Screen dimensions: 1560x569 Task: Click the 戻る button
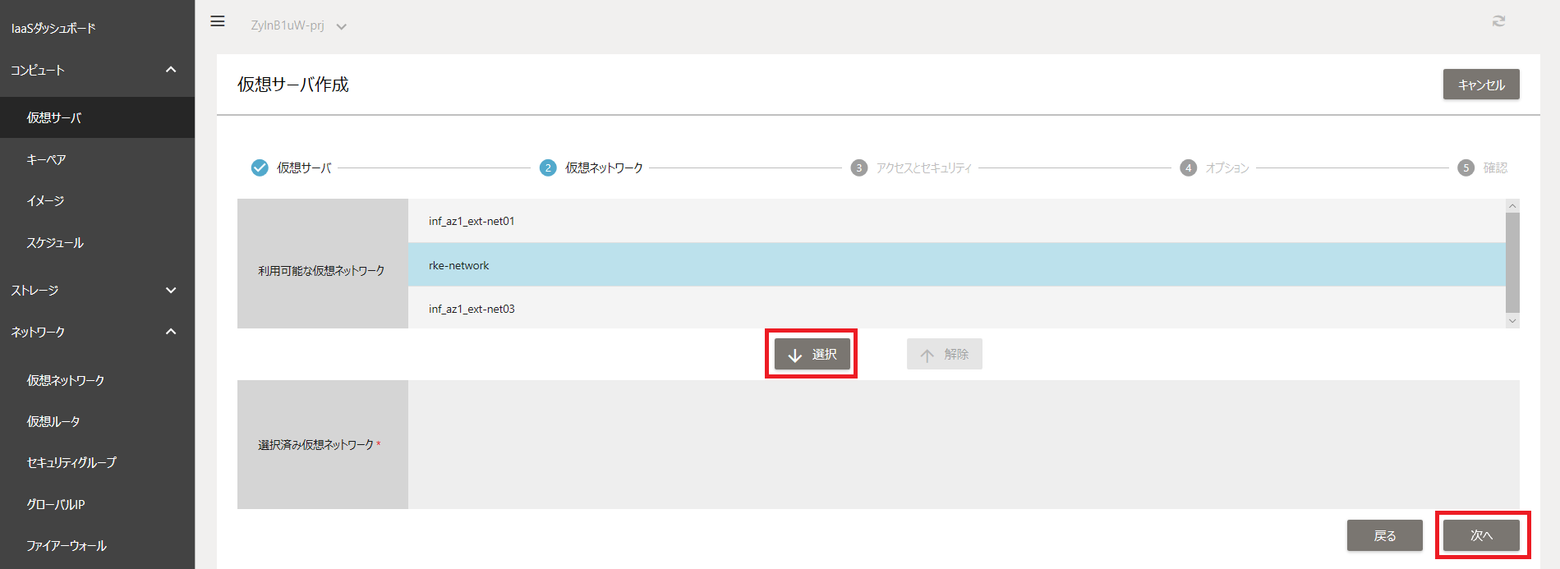click(1385, 535)
